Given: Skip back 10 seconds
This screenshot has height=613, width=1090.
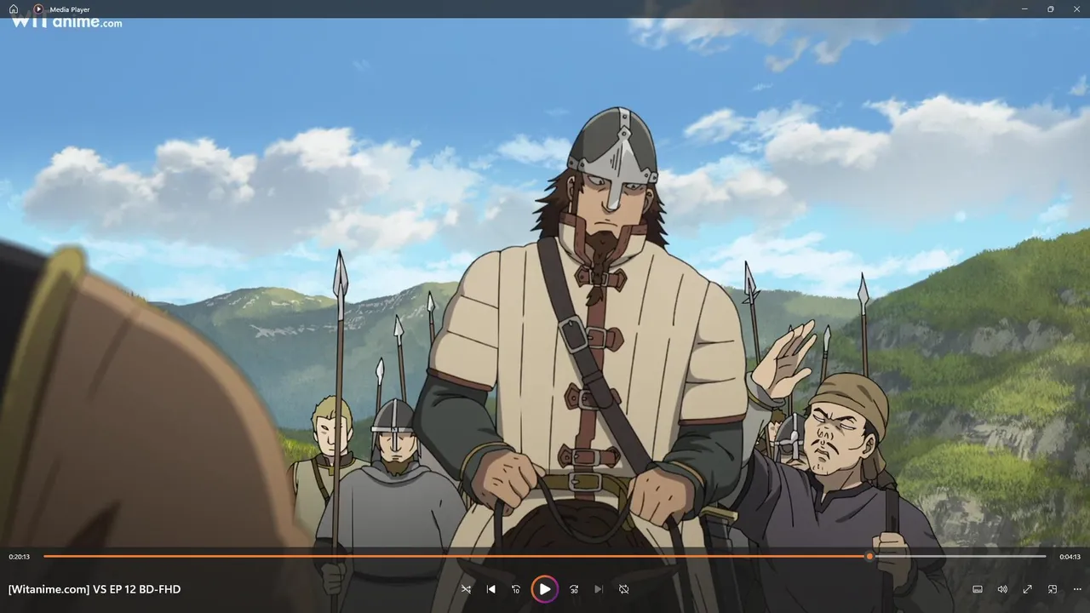Looking at the screenshot, I should pyautogui.click(x=516, y=589).
